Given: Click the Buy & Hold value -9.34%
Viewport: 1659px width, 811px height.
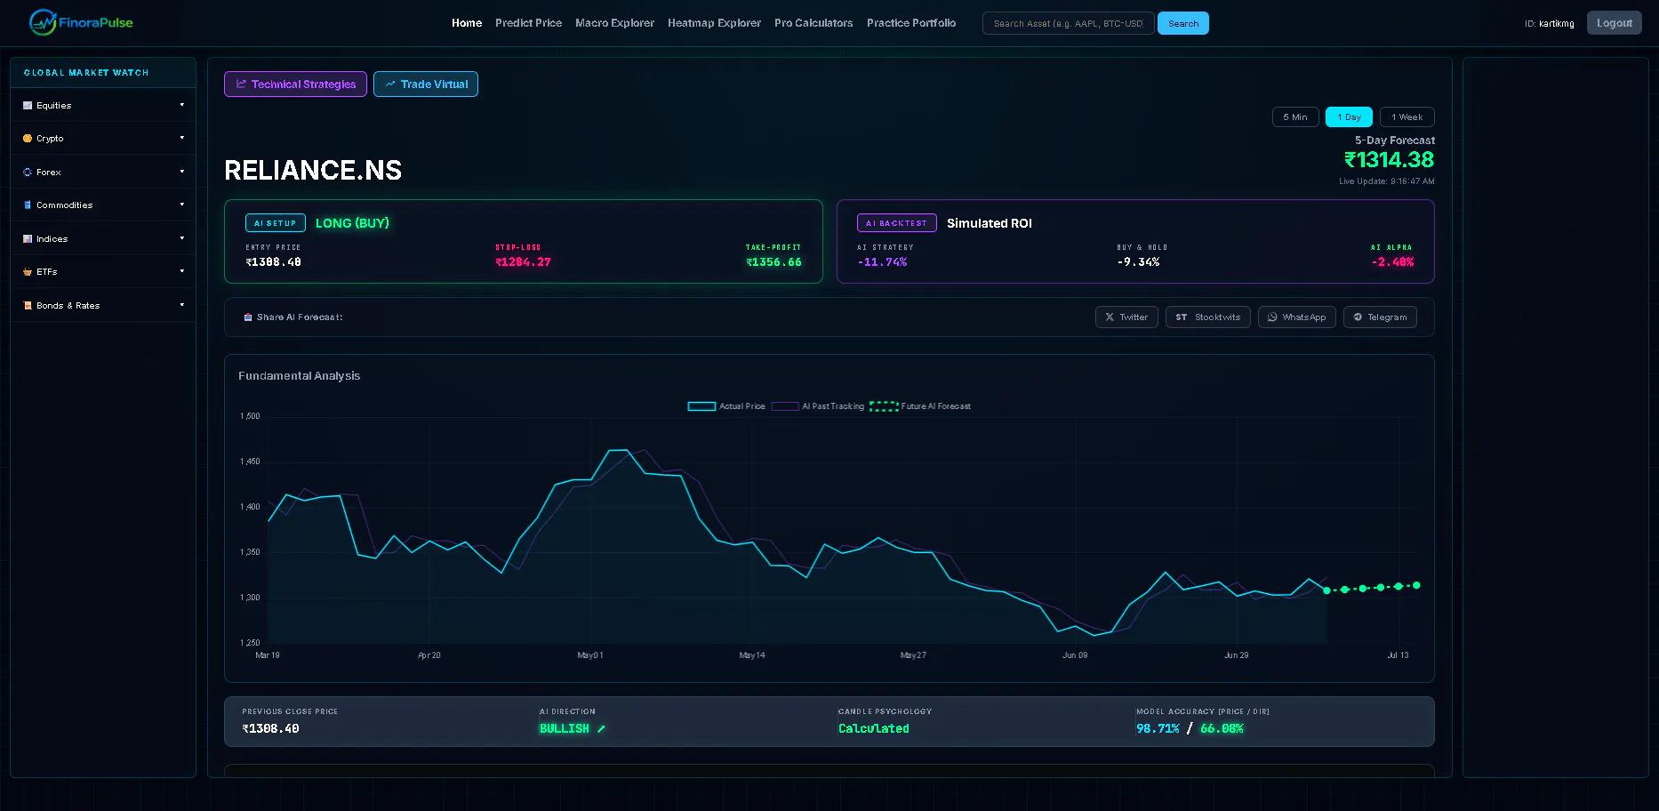Looking at the screenshot, I should pyautogui.click(x=1138, y=262).
